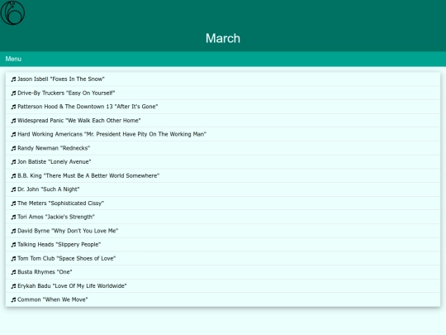Click the music note icon beside B.B. King

click(x=13, y=176)
